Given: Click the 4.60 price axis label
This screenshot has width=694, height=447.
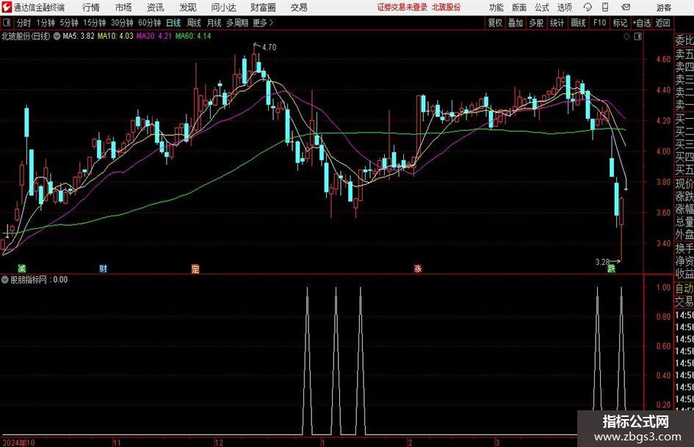Looking at the screenshot, I should pos(663,59).
